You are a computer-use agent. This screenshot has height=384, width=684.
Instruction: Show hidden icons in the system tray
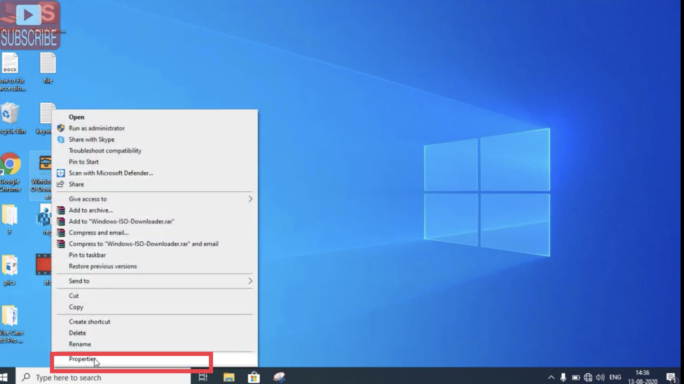coord(551,377)
